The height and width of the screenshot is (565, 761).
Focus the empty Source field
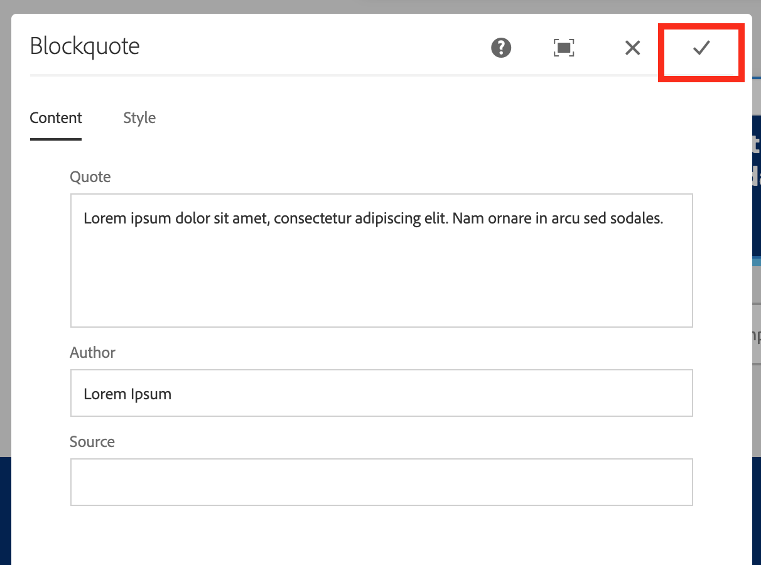(381, 482)
